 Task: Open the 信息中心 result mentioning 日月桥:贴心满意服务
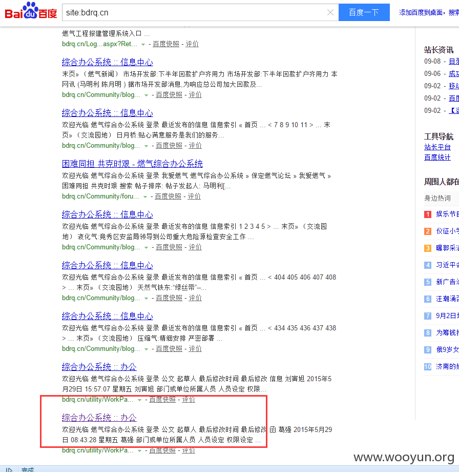coord(107,113)
